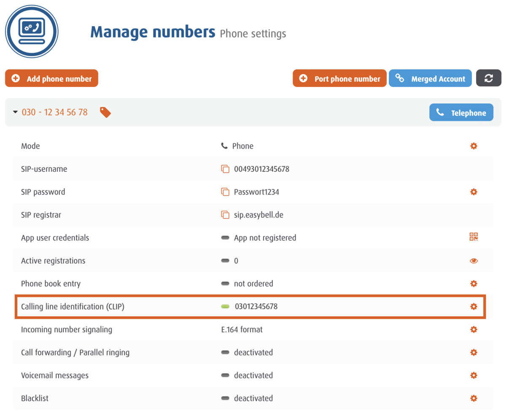Viewport: 506px width, 415px height.
Task: Click the phone number 030 - 12 34 56 78
Action: coord(54,112)
